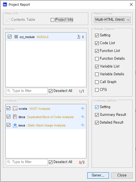This screenshot has width=136, height=182.
Task: Select the dbca analysis list row
Action: [x=46, y=117]
